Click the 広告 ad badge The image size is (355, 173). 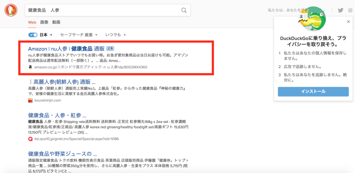pyautogui.click(x=110, y=49)
